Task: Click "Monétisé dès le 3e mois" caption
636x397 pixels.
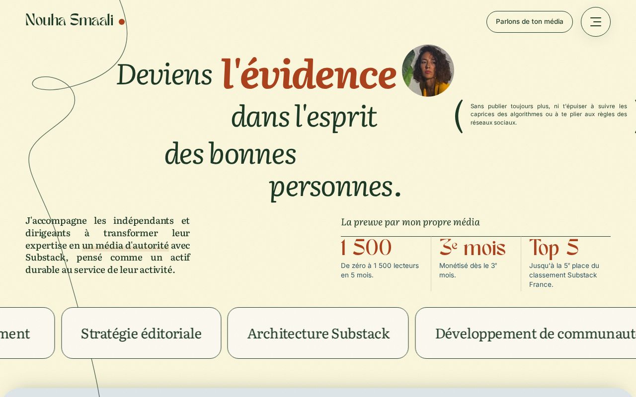Action: [468, 270]
